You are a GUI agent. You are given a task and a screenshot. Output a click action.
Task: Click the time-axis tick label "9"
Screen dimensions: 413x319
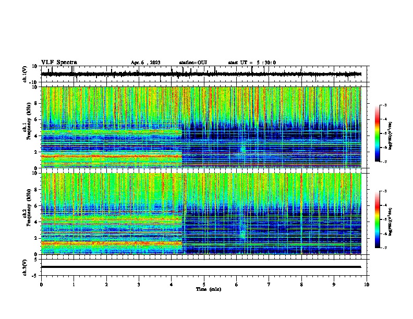(x=334, y=285)
